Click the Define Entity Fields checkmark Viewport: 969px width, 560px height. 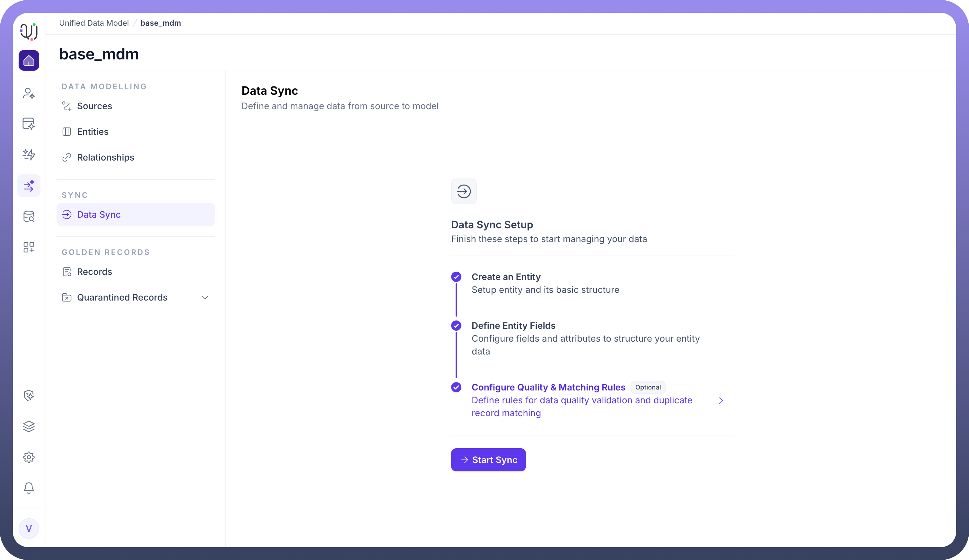tap(456, 326)
